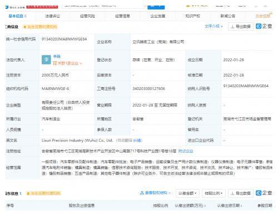The width and height of the screenshot is (278, 216).
Task: Select the Lixun Precision Industry English name
Action: 77,140
